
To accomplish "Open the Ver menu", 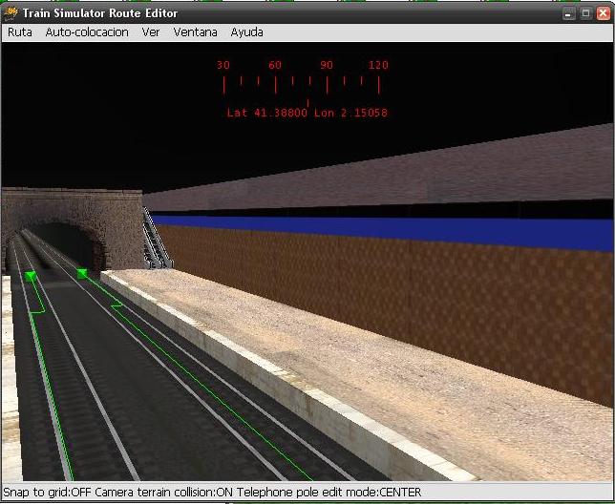I will click(151, 31).
